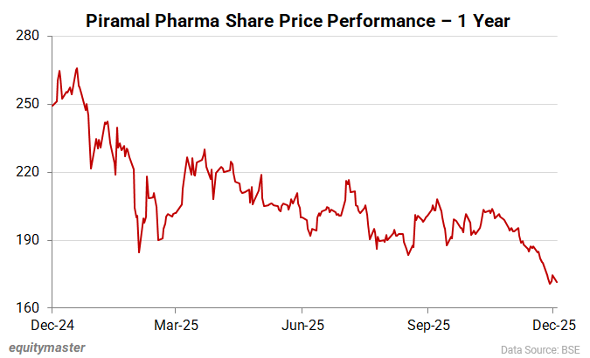Click the 280 horizontal gridline
The height and width of the screenshot is (358, 590).
pos(306,37)
